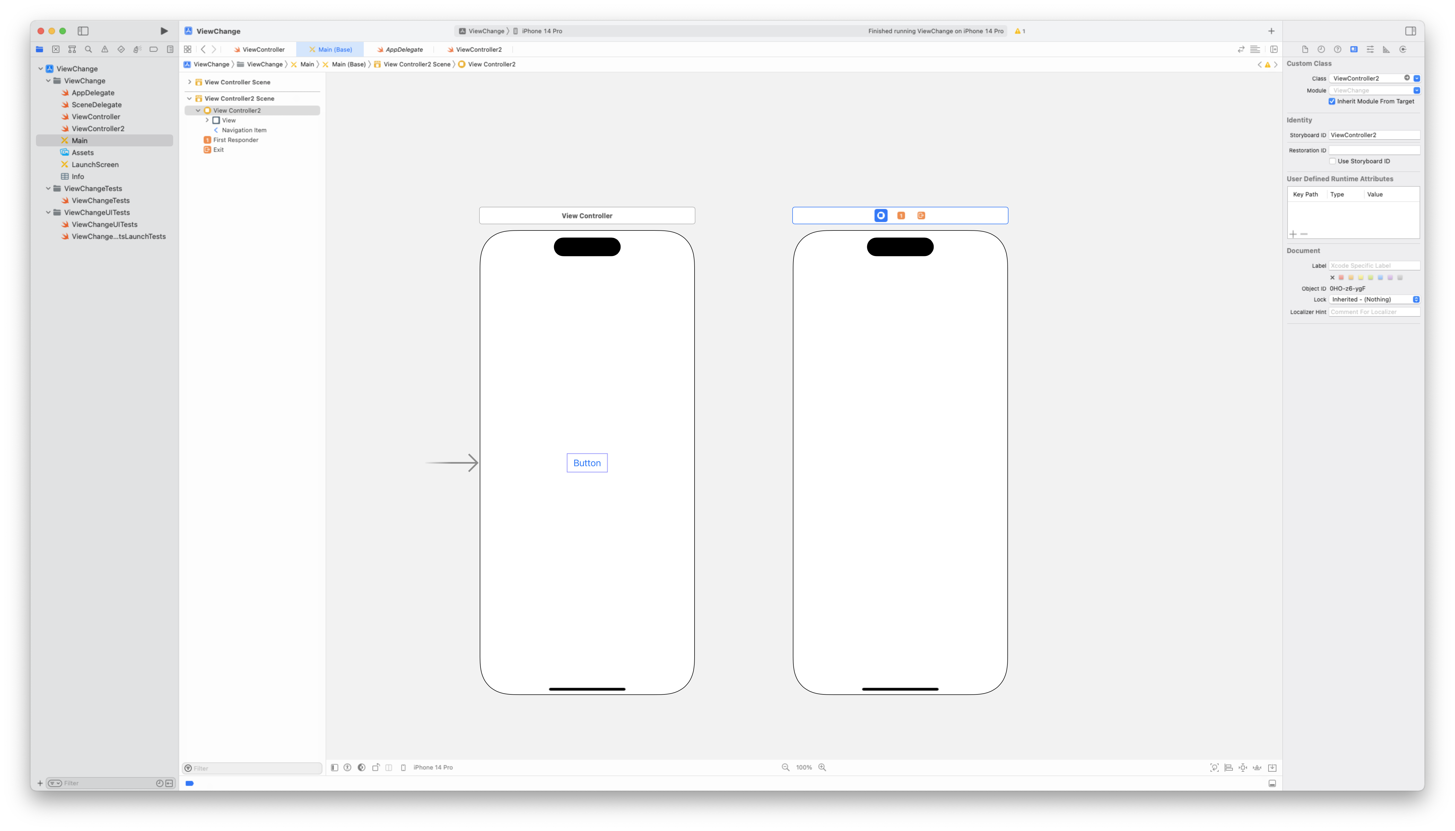
Task: Add a user defined runtime attribute
Action: tap(1293, 234)
